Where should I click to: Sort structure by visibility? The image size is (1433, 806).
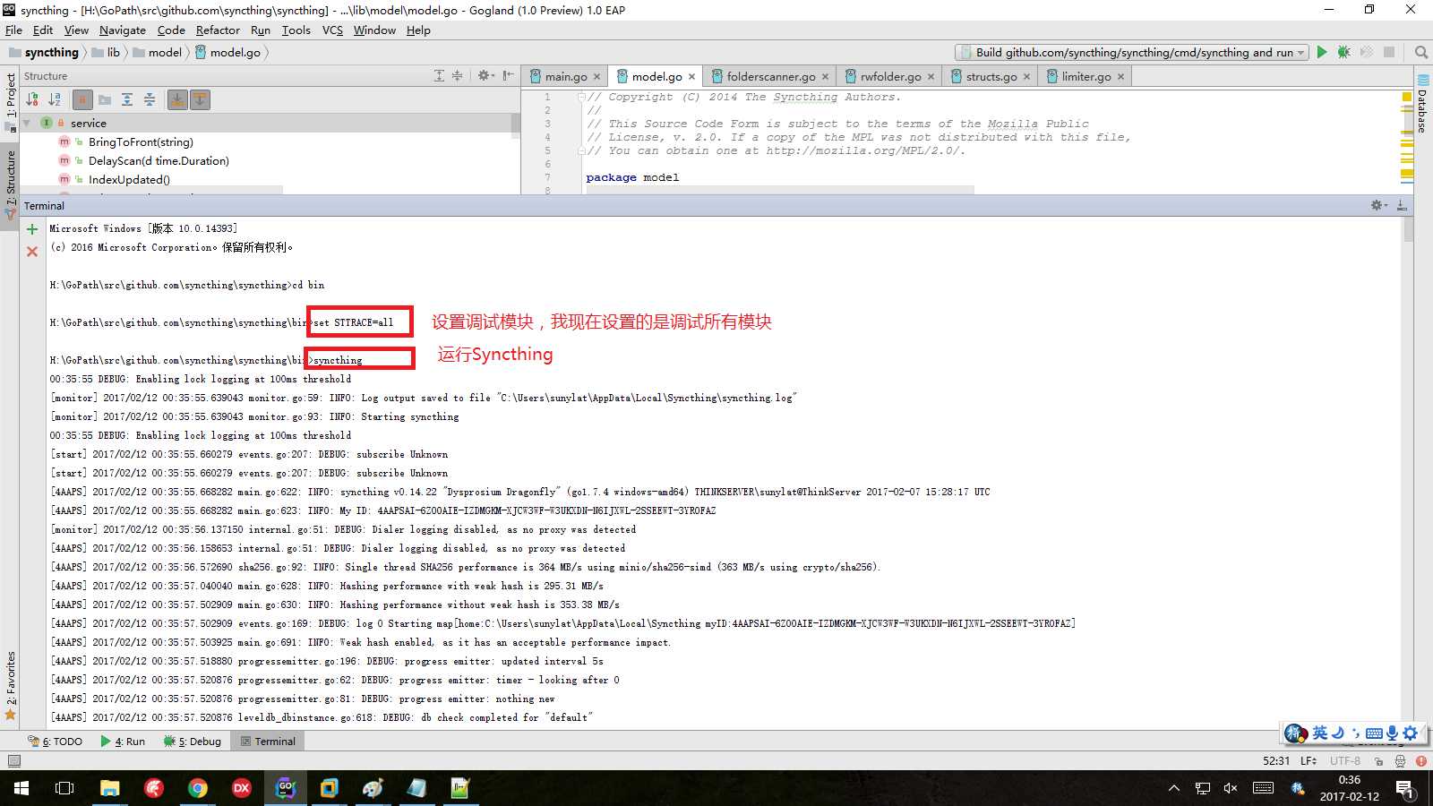click(33, 99)
